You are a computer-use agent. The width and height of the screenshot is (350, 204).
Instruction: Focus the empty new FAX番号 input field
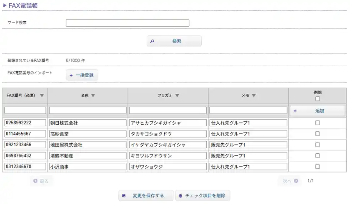point(25,111)
